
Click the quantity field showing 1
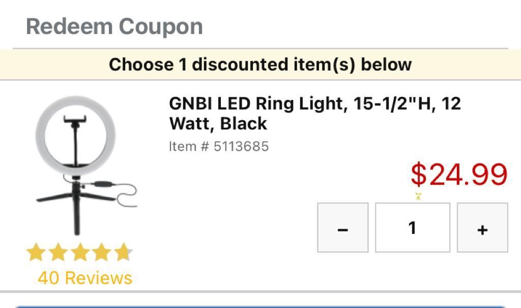coord(412,228)
